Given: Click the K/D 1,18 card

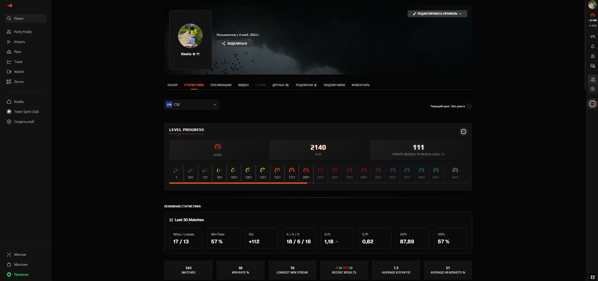Looking at the screenshot, I should click(337, 238).
